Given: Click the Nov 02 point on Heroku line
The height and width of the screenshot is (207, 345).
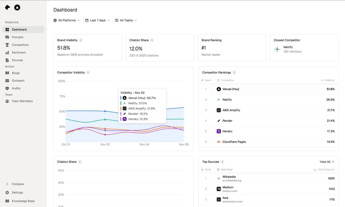Looking at the screenshot, I should (x=105, y=134).
